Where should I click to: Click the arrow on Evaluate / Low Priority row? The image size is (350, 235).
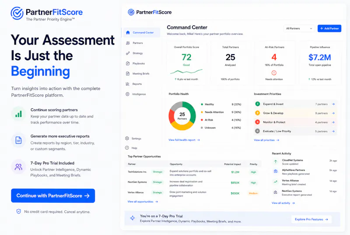point(333,131)
